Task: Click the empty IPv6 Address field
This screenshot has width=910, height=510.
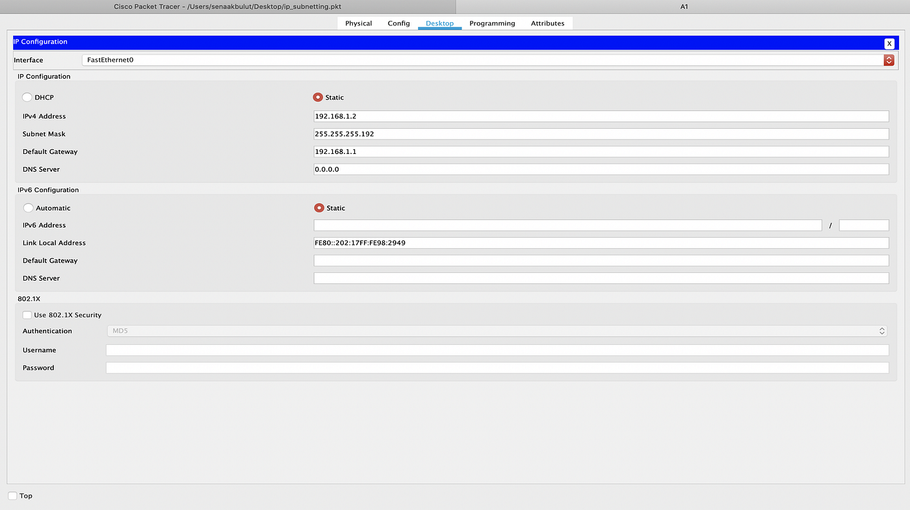Action: click(567, 225)
